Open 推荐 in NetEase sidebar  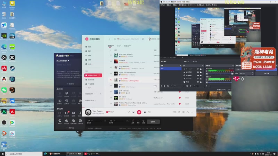[x=89, y=47]
